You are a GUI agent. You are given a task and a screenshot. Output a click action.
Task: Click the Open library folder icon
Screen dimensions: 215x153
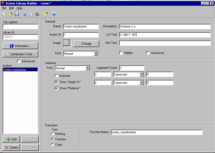pyautogui.click(x=10, y=14)
